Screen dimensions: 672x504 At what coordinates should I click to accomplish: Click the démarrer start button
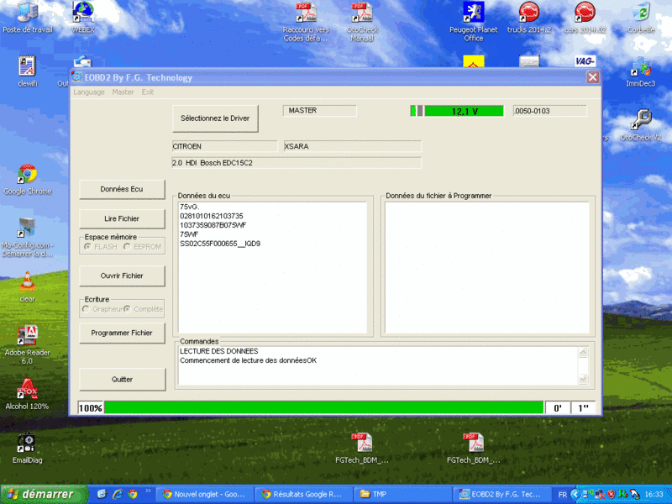tap(44, 494)
